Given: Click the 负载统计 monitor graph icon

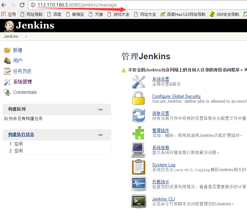Looking at the screenshot, I should click(139, 184).
